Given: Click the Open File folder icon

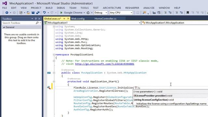Looking at the screenshot, I should pyautogui.click(x=28, y=13).
